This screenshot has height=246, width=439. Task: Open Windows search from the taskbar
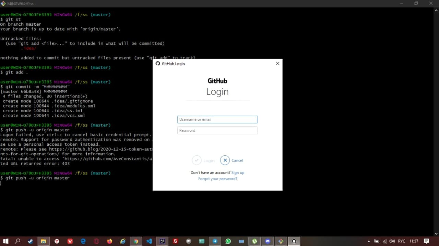pyautogui.click(x=17, y=241)
